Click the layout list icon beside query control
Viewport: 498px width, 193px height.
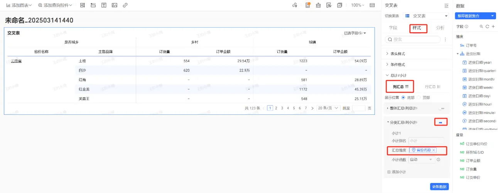pyautogui.click(x=82, y=5)
